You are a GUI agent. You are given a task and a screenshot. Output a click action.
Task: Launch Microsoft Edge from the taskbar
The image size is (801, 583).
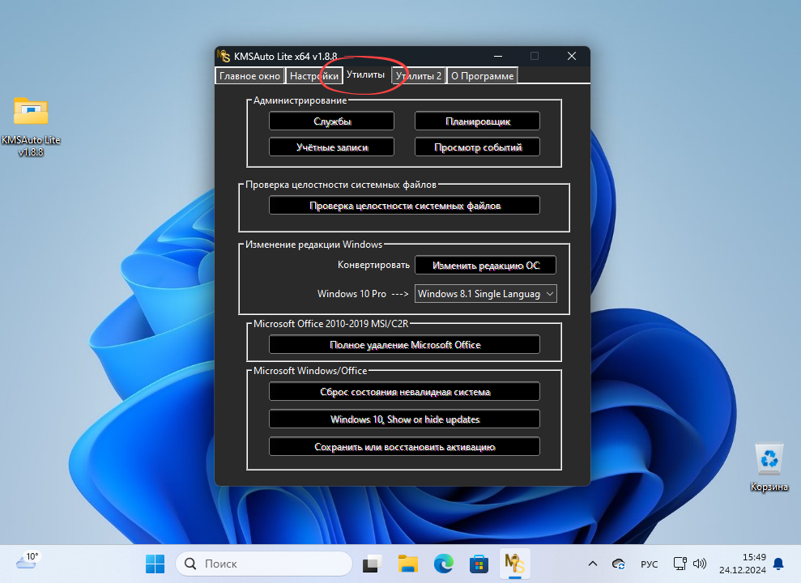point(444,564)
